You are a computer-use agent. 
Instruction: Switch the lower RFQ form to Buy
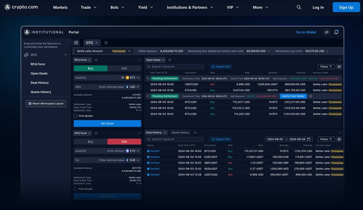(90, 141)
